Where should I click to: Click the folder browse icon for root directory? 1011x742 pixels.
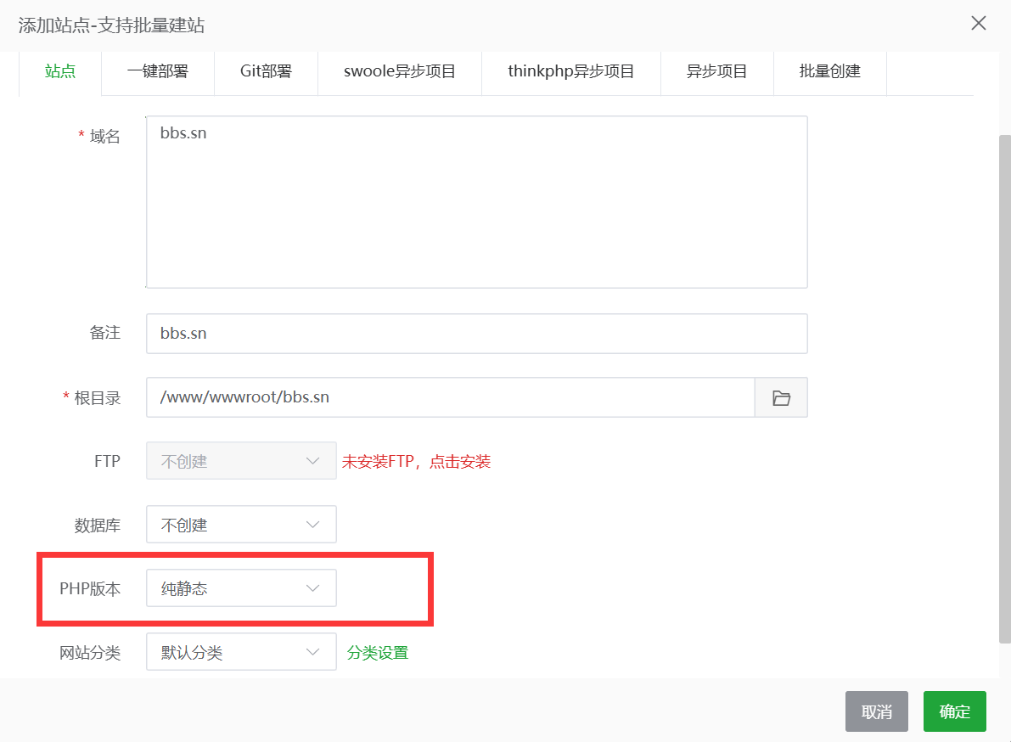(x=781, y=398)
